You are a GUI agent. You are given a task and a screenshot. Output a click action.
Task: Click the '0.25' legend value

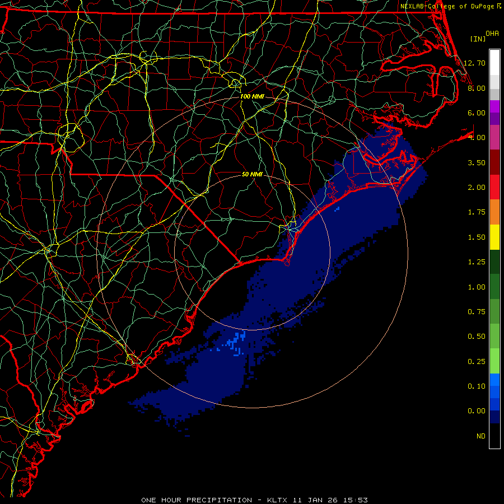coord(477,362)
